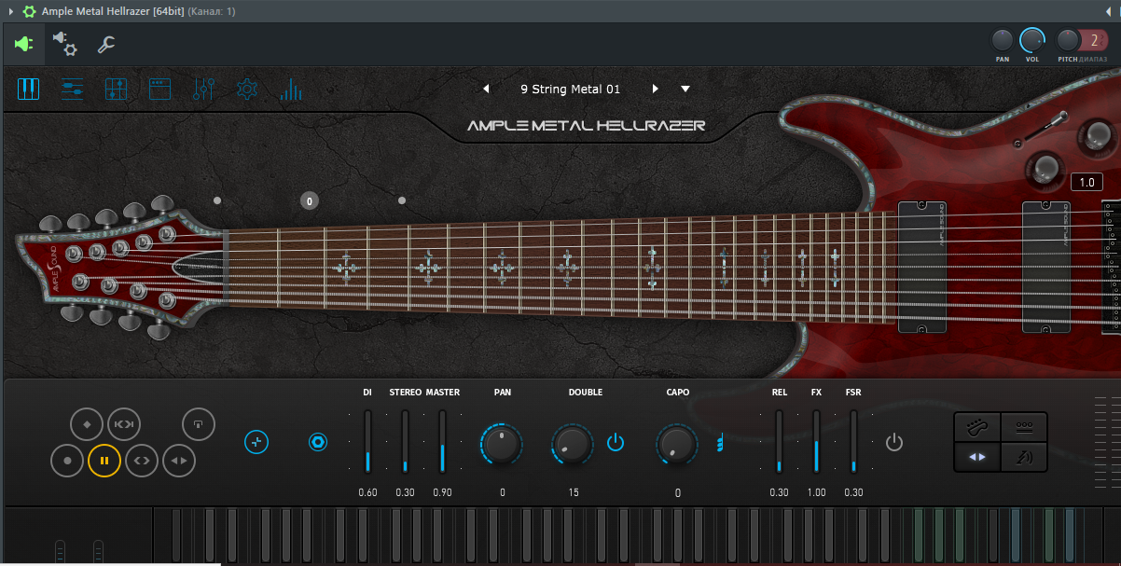This screenshot has height=566, width=1121.
Task: Adjust the DI volume slider
Action: pyautogui.click(x=367, y=441)
